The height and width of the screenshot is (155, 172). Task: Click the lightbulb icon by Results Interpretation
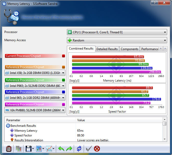point(12,140)
